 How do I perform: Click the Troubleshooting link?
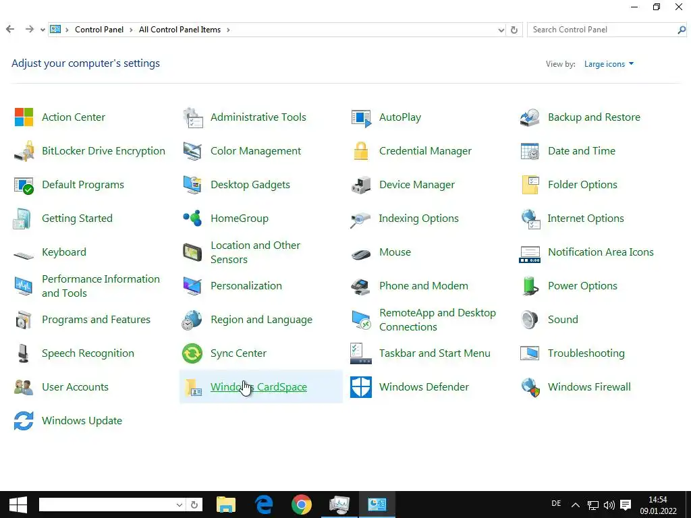coord(586,353)
